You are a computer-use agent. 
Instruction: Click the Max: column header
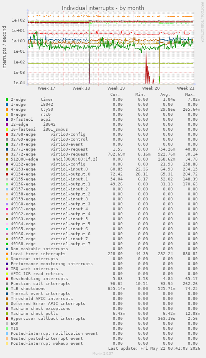click(x=190, y=95)
